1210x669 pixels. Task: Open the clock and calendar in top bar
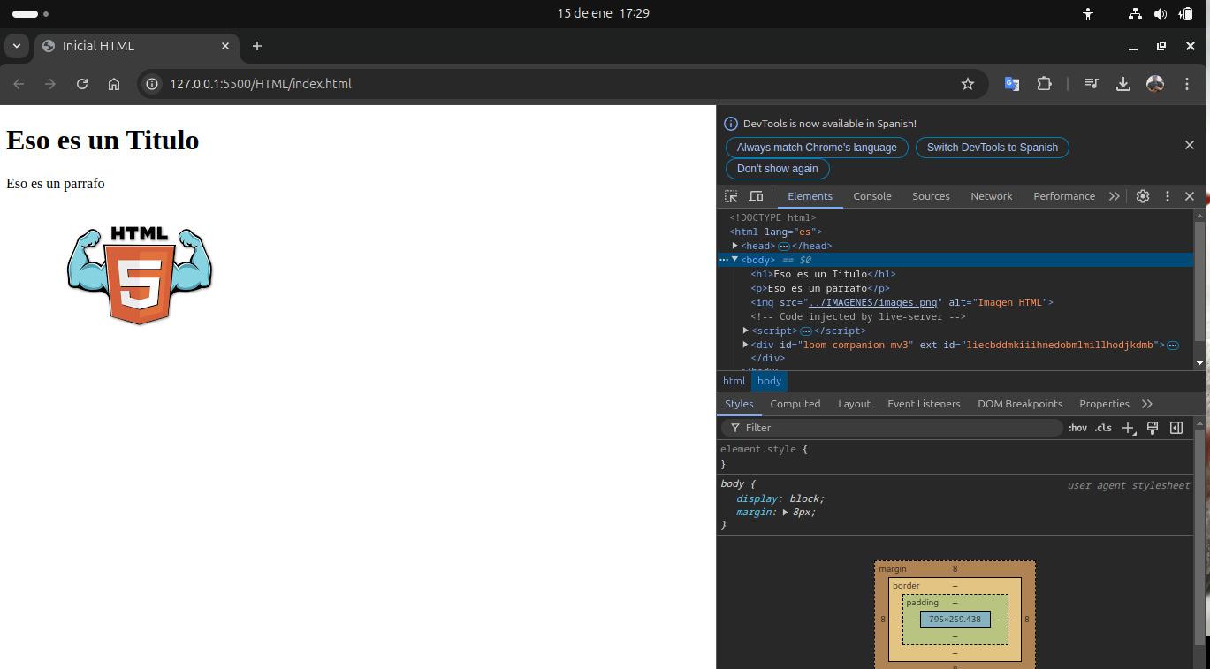click(604, 13)
